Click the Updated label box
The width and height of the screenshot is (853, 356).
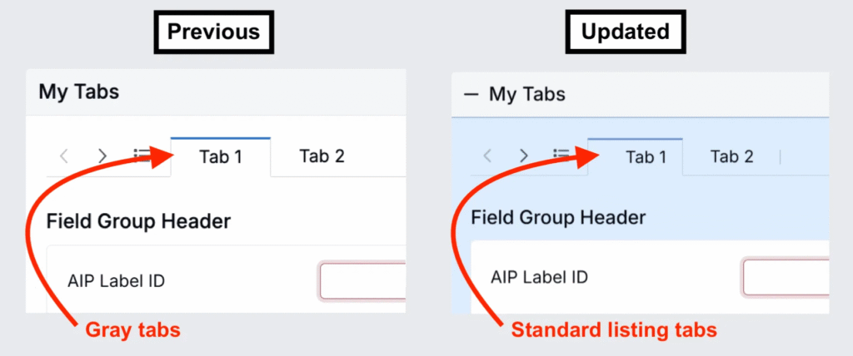[x=626, y=32]
